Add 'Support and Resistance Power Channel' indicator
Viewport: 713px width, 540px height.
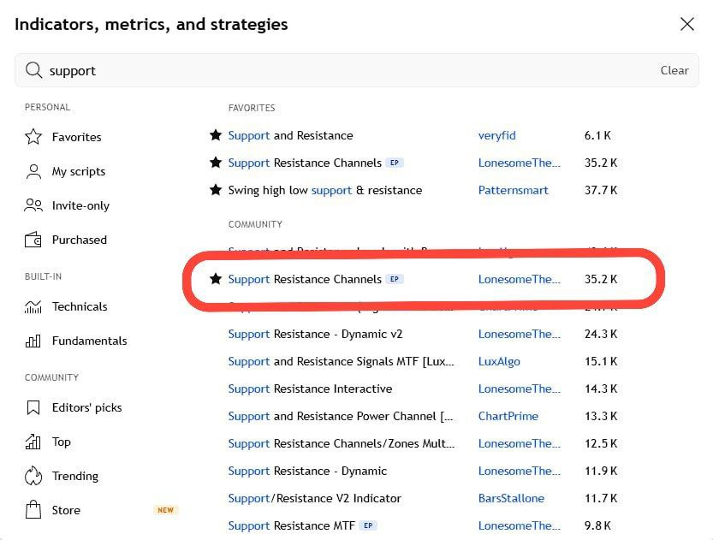pos(341,416)
